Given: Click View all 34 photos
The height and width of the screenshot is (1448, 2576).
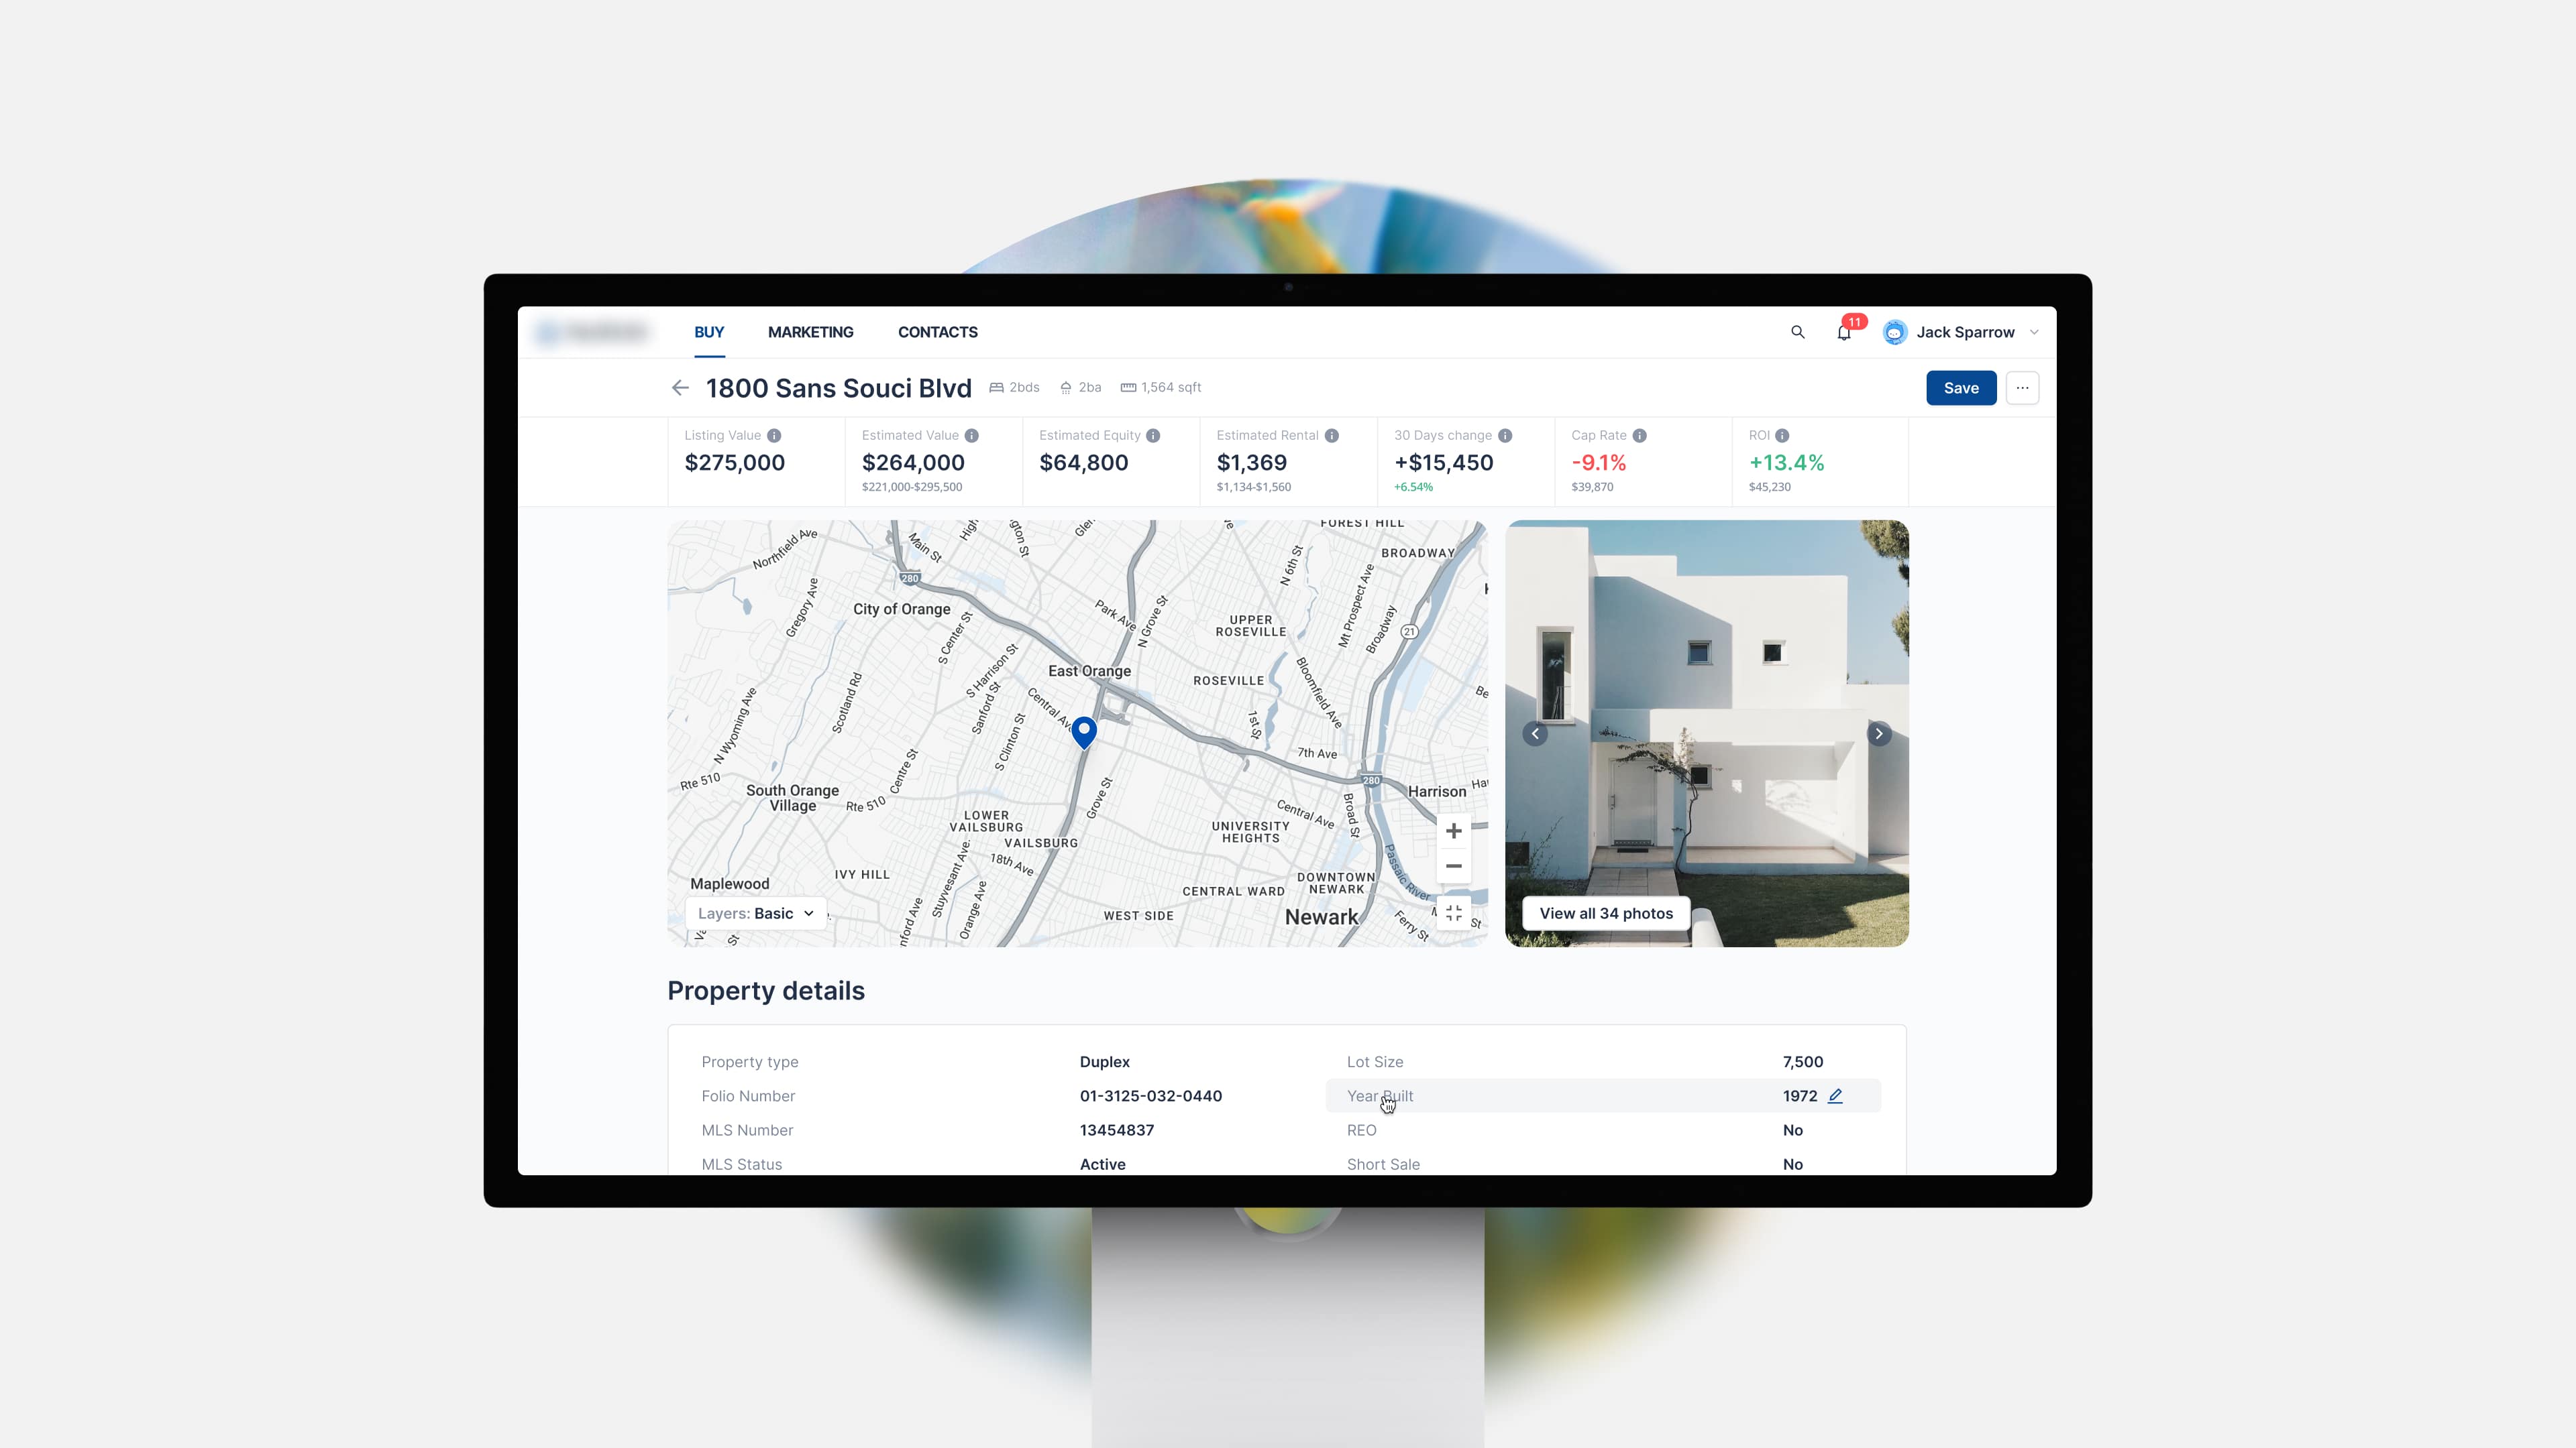Looking at the screenshot, I should click(1606, 913).
